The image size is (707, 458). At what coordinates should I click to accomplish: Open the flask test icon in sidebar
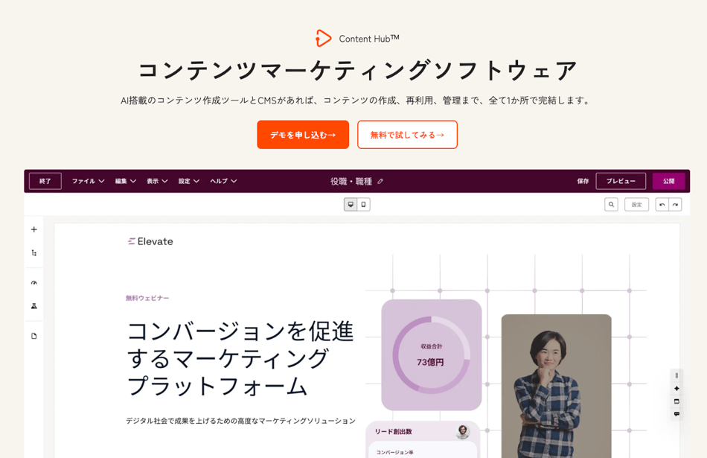tap(33, 306)
